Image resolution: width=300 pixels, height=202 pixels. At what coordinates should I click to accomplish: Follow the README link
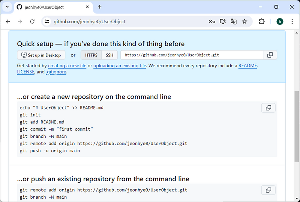coord(247,66)
